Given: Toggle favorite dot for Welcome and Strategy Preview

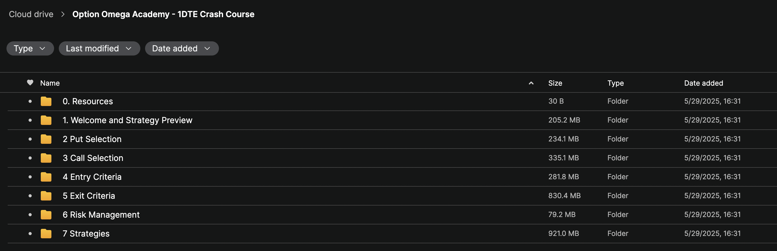Looking at the screenshot, I should [x=30, y=120].
